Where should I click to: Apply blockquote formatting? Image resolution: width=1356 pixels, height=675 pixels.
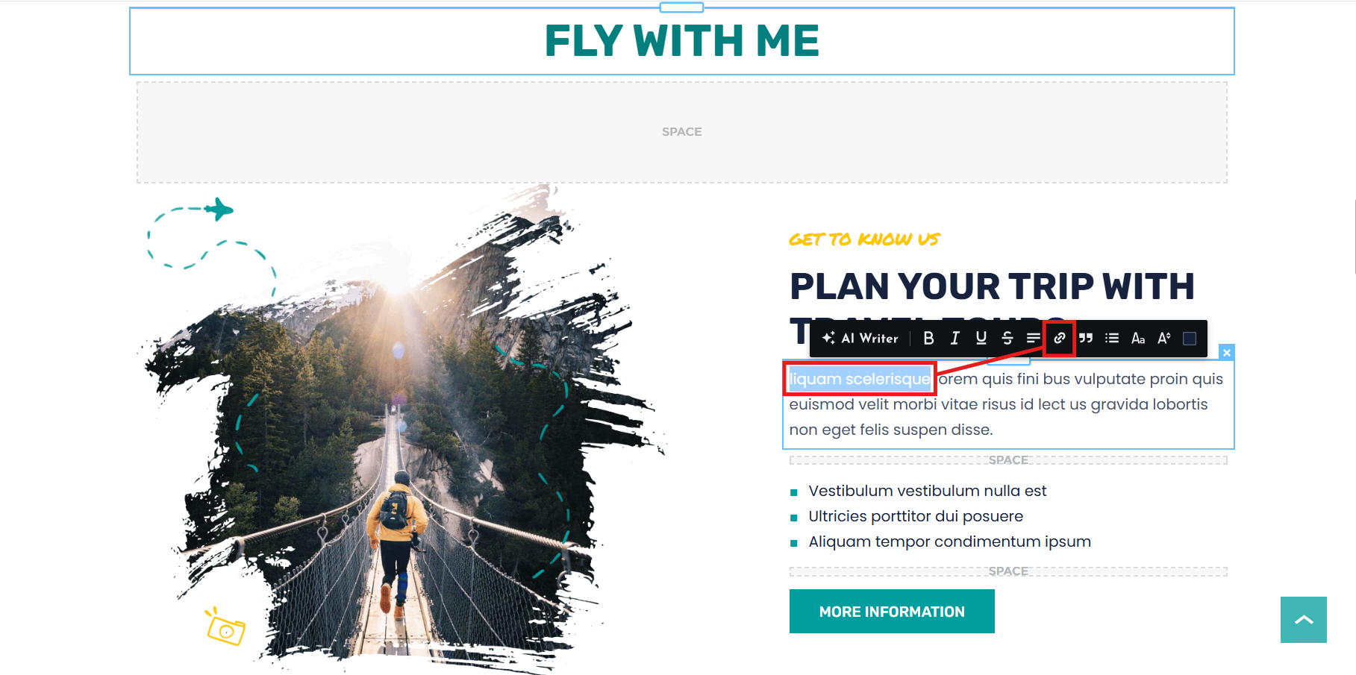click(1086, 338)
